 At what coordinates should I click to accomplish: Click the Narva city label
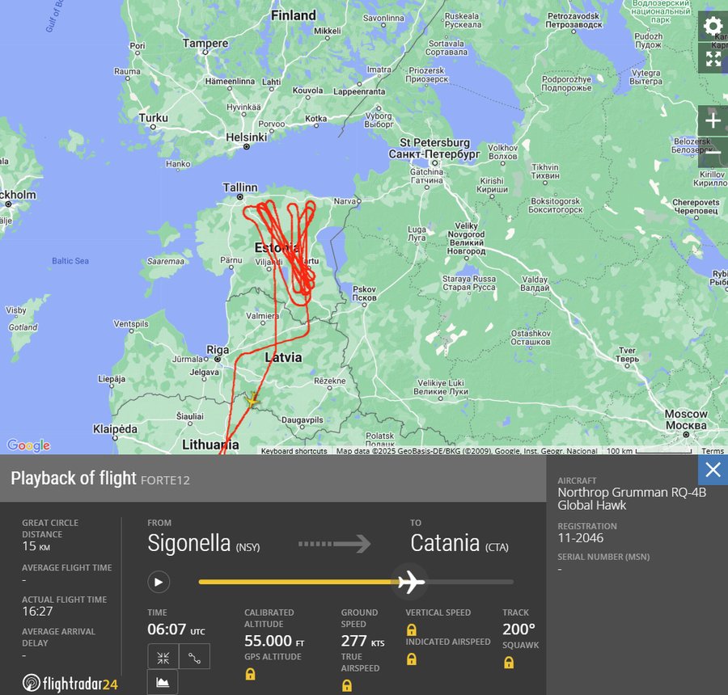pyautogui.click(x=344, y=201)
